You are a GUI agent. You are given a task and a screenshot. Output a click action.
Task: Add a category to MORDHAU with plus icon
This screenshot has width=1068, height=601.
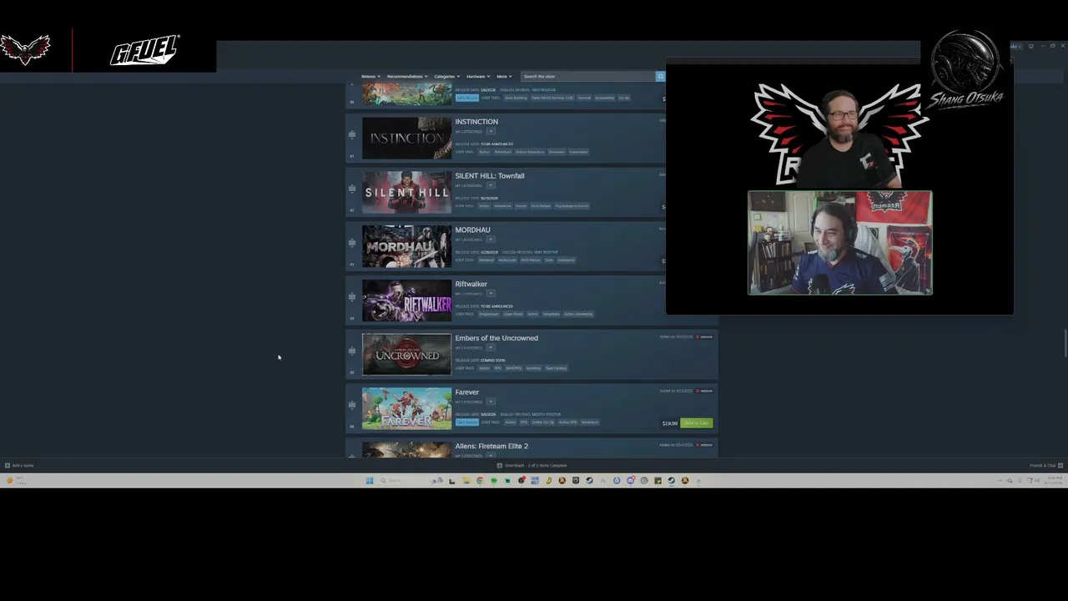coord(491,240)
